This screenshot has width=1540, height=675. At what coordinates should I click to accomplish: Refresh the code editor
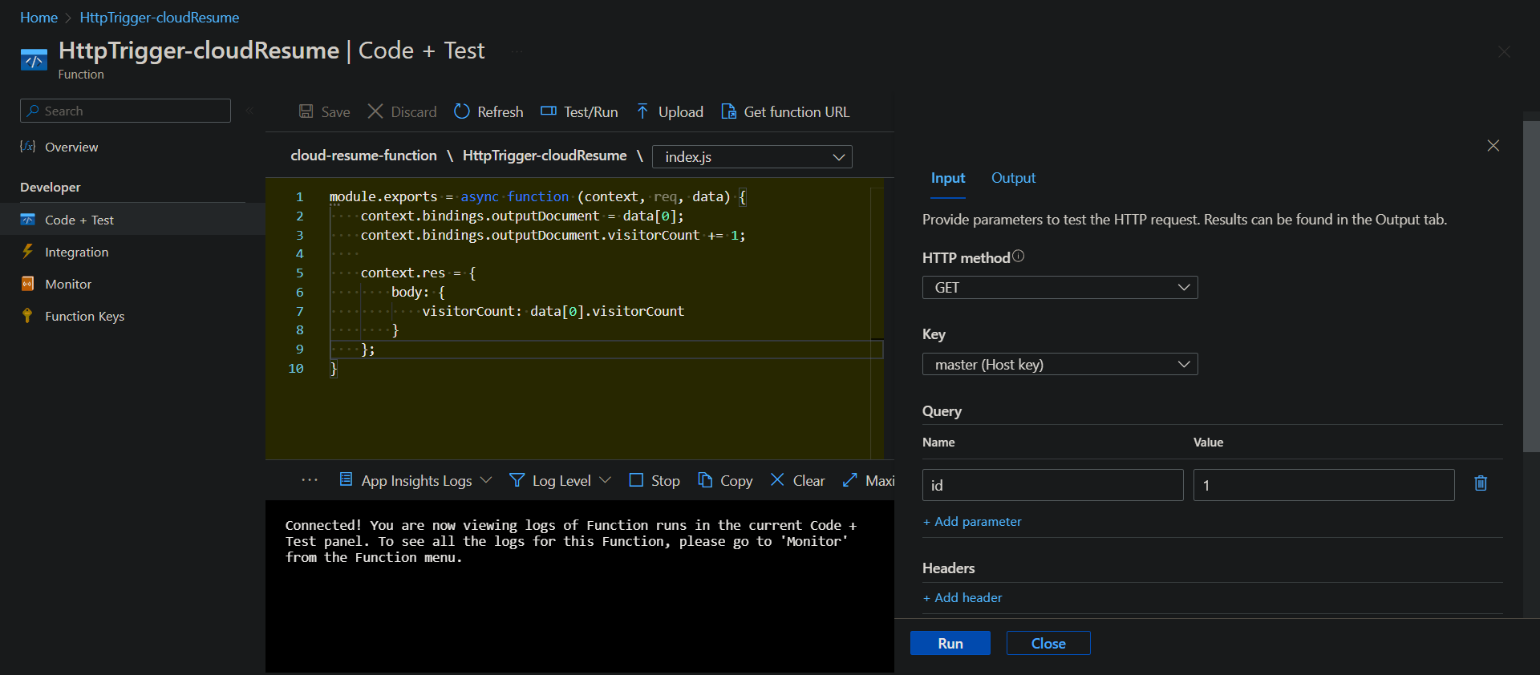(x=488, y=111)
